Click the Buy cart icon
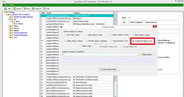Image resolution: width=184 pixels, height=97 pixels. tap(25, 9)
